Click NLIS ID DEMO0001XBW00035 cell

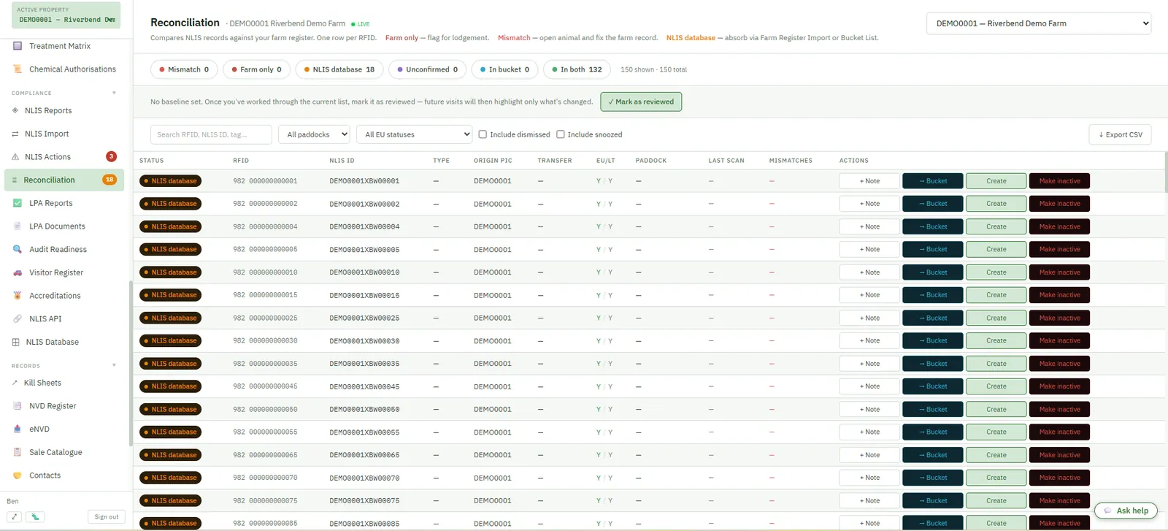coord(364,364)
